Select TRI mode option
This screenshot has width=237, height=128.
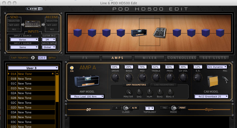pos(164,108)
